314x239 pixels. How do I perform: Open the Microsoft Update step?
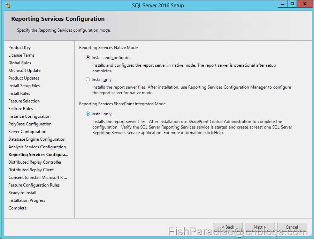(24, 71)
